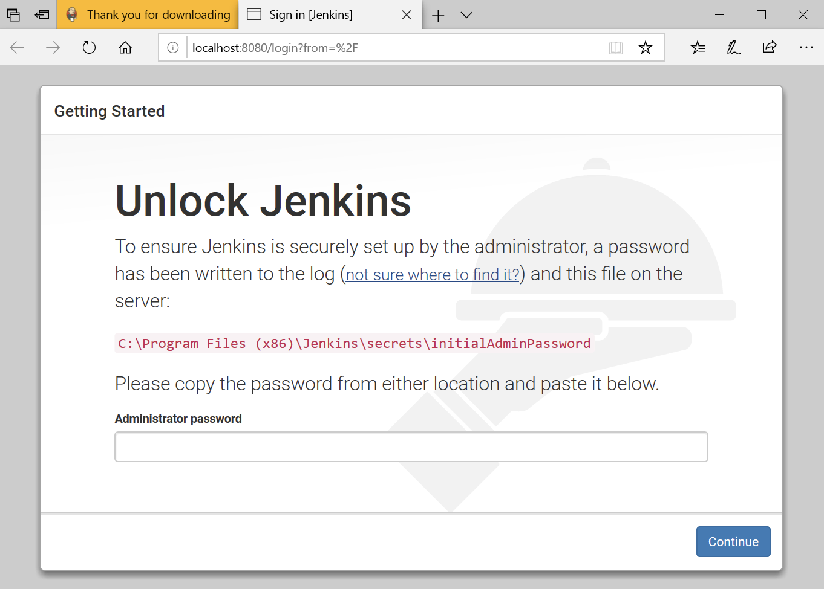
Task: Go to the Home page icon
Action: (125, 47)
